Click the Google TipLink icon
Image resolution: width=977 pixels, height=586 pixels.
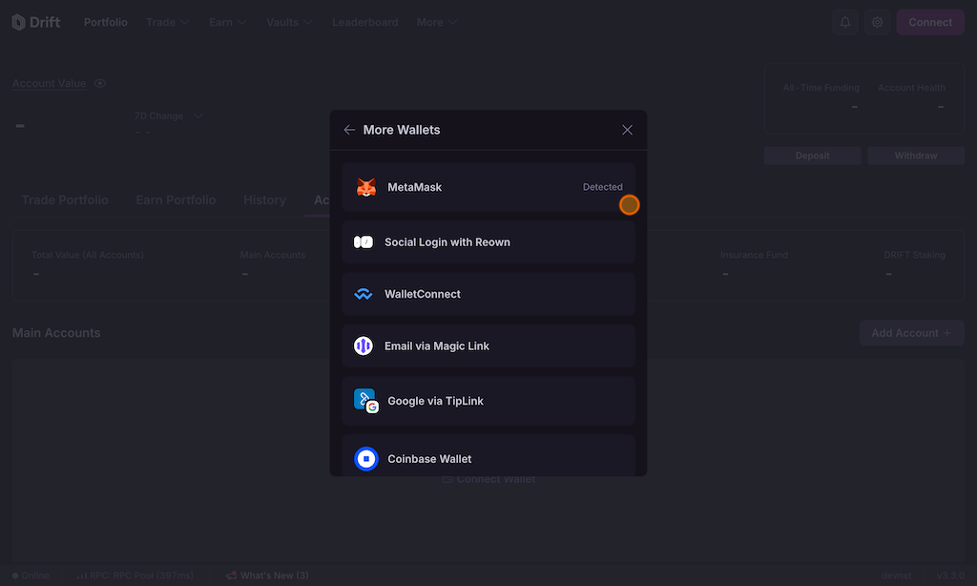click(x=366, y=401)
